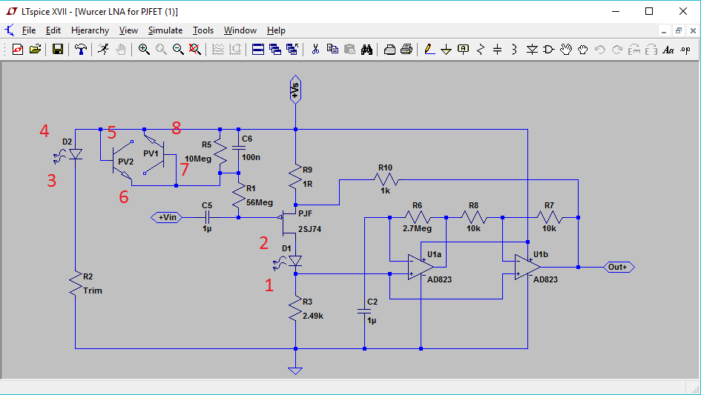This screenshot has width=701, height=395.
Task: Click the D2 diode label
Action: pyautogui.click(x=67, y=142)
